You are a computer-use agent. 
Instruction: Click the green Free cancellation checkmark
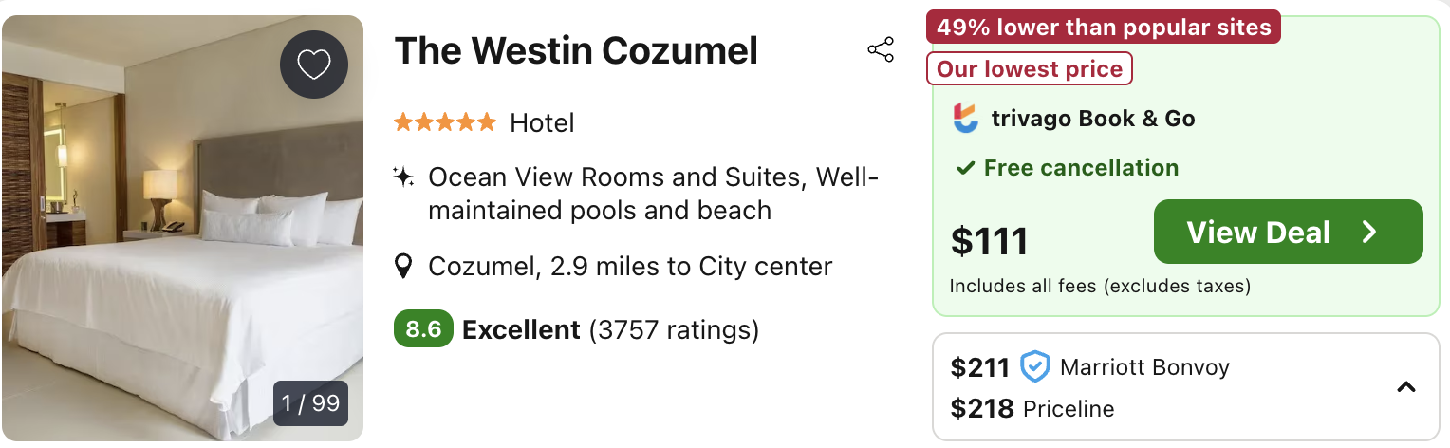pos(966,169)
